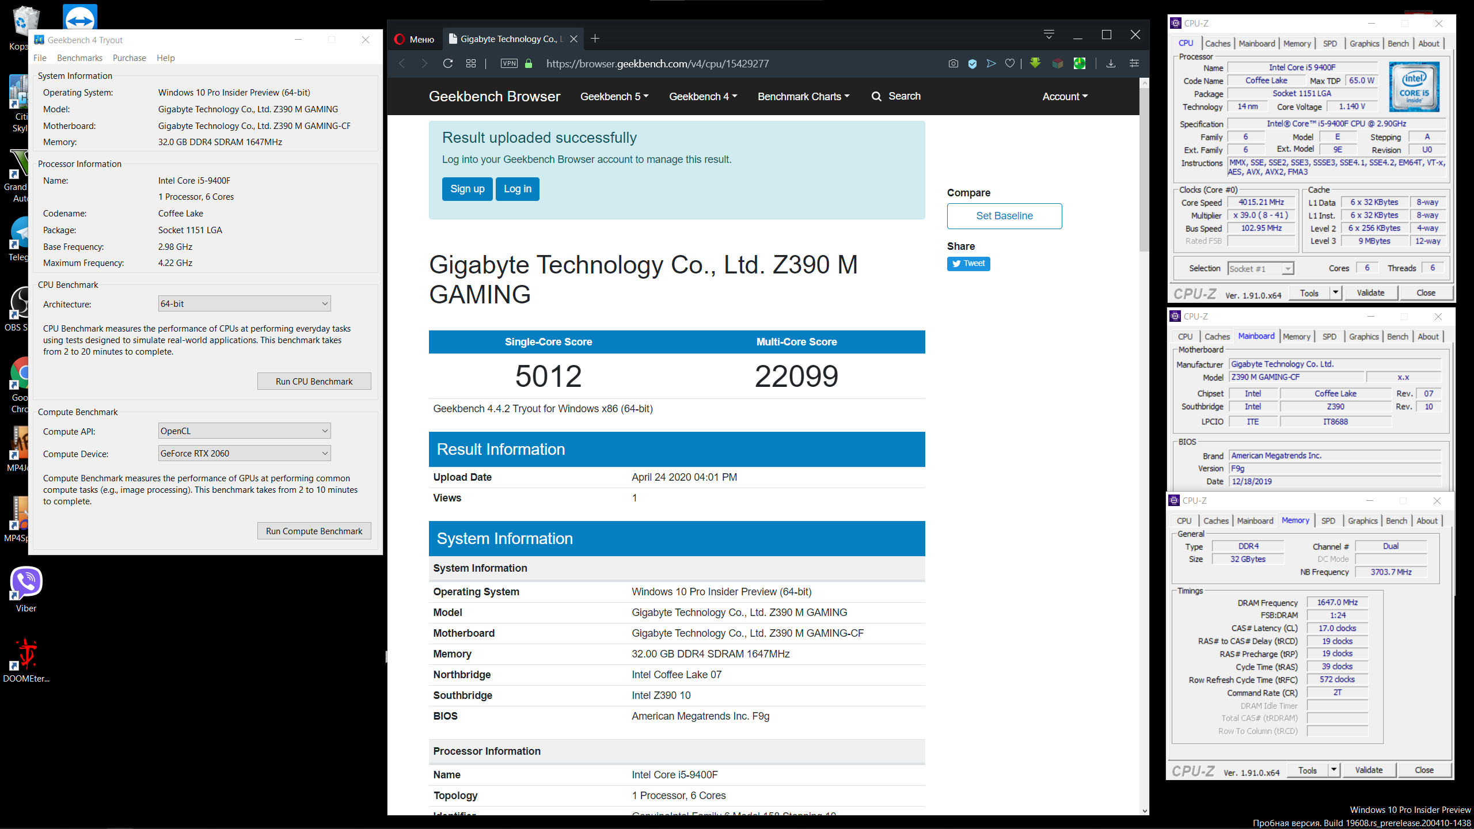Click the CPU-Z title bar icon, top window
Viewport: 1474px width, 829px height.
pos(1176,24)
